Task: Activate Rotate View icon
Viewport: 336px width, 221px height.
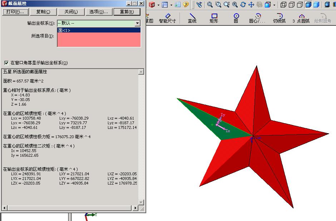Action: click(243, 5)
